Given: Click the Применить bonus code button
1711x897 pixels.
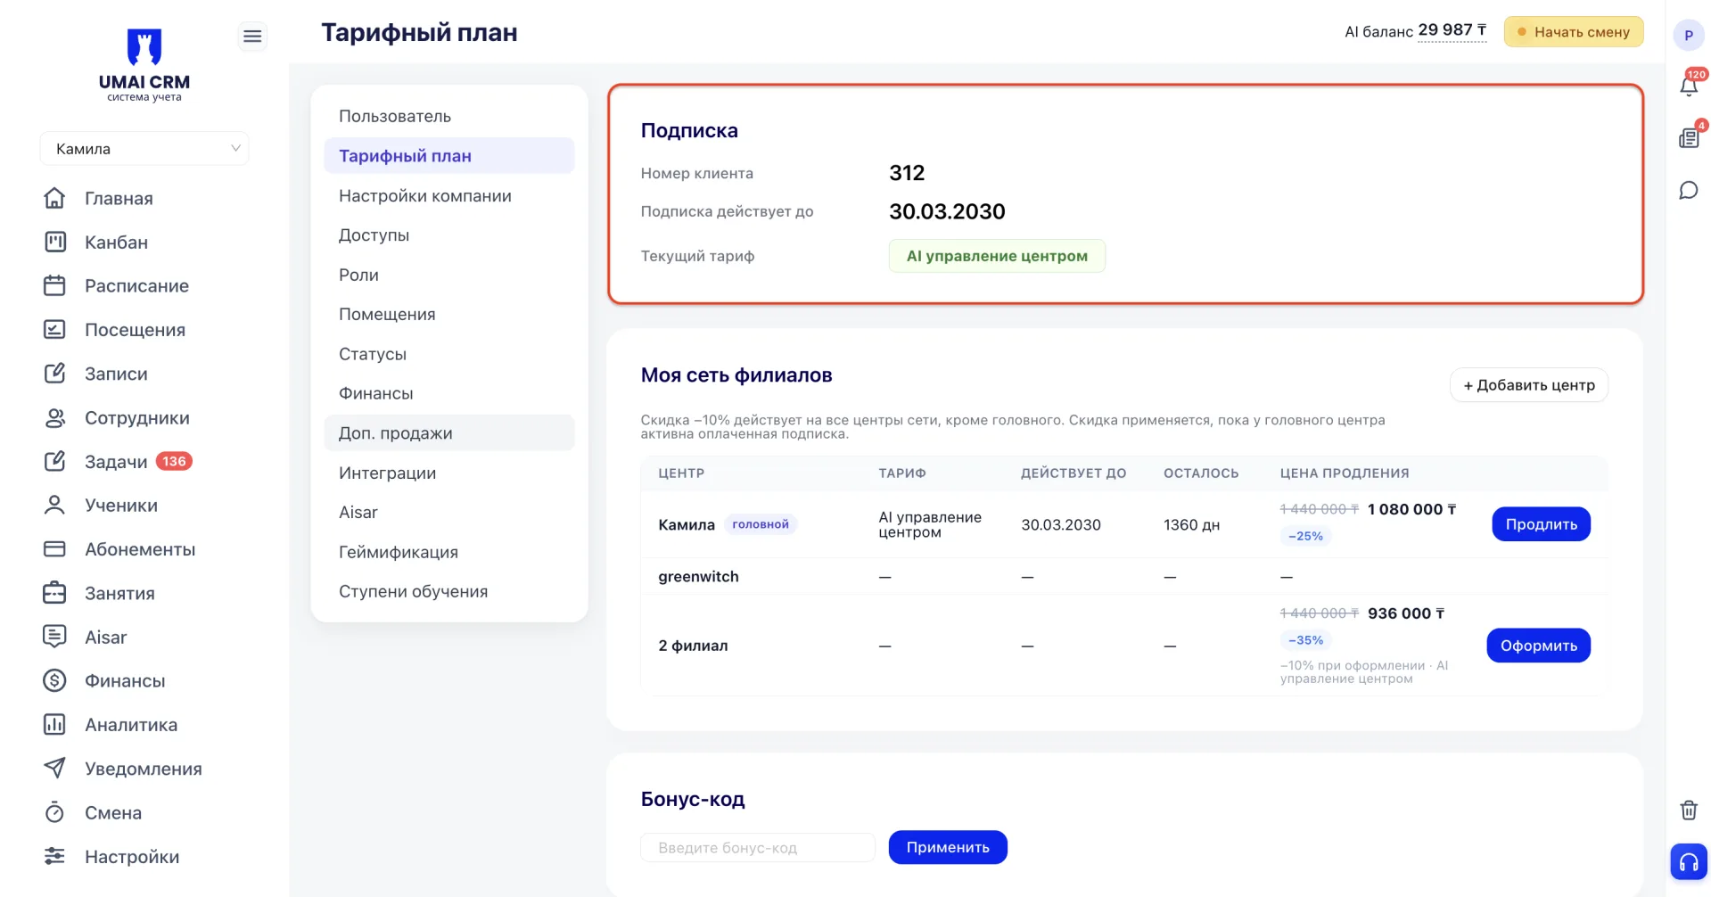Looking at the screenshot, I should 948,847.
